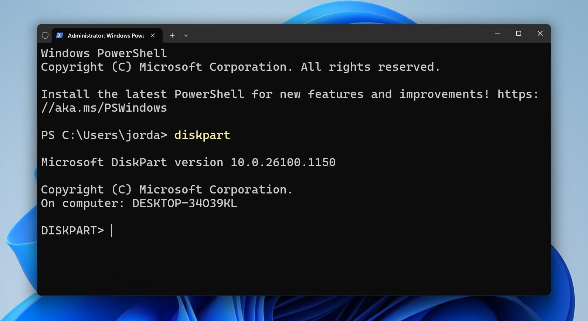588x321 pixels.
Task: Click the desktop wallpaper outside the window
Action: pos(18,147)
